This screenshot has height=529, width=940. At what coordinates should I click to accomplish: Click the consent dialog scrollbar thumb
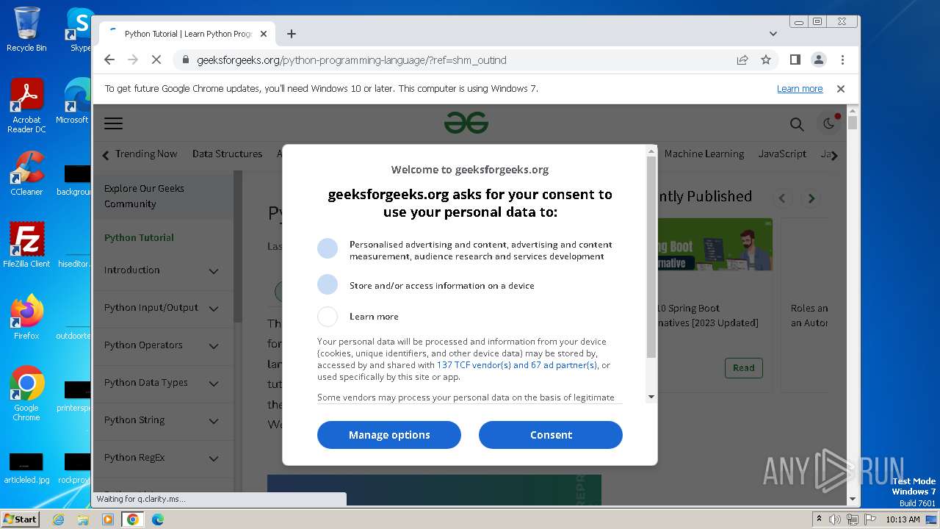[651, 257]
